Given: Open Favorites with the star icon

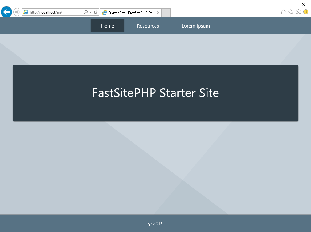Looking at the screenshot, I should (x=291, y=12).
